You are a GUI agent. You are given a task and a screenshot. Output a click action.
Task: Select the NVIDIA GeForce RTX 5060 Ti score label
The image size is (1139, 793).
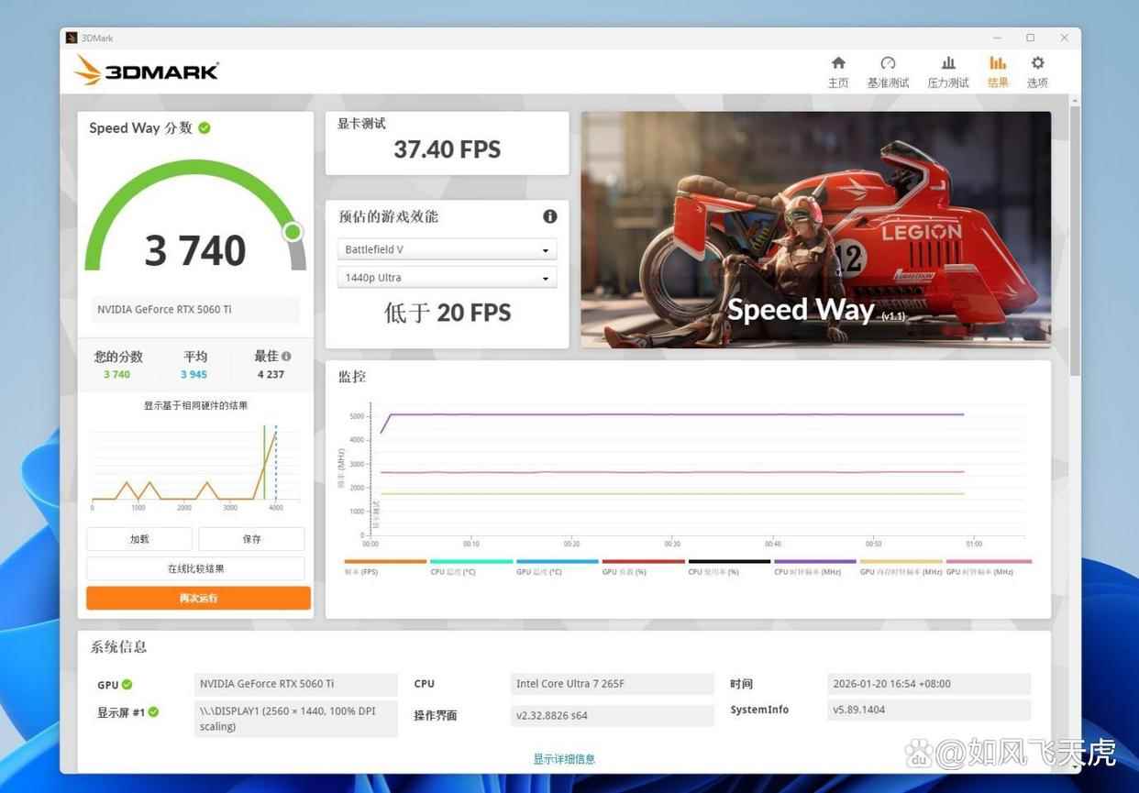click(195, 310)
